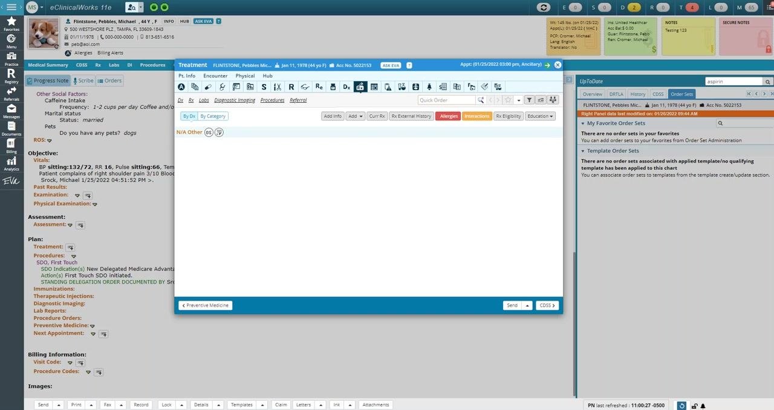This screenshot has width=774, height=410.
Task: Click the patient dog photo thumbnail
Action: click(44, 33)
